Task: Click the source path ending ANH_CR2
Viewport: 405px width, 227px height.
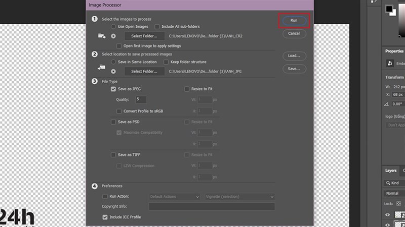Action: point(206,36)
